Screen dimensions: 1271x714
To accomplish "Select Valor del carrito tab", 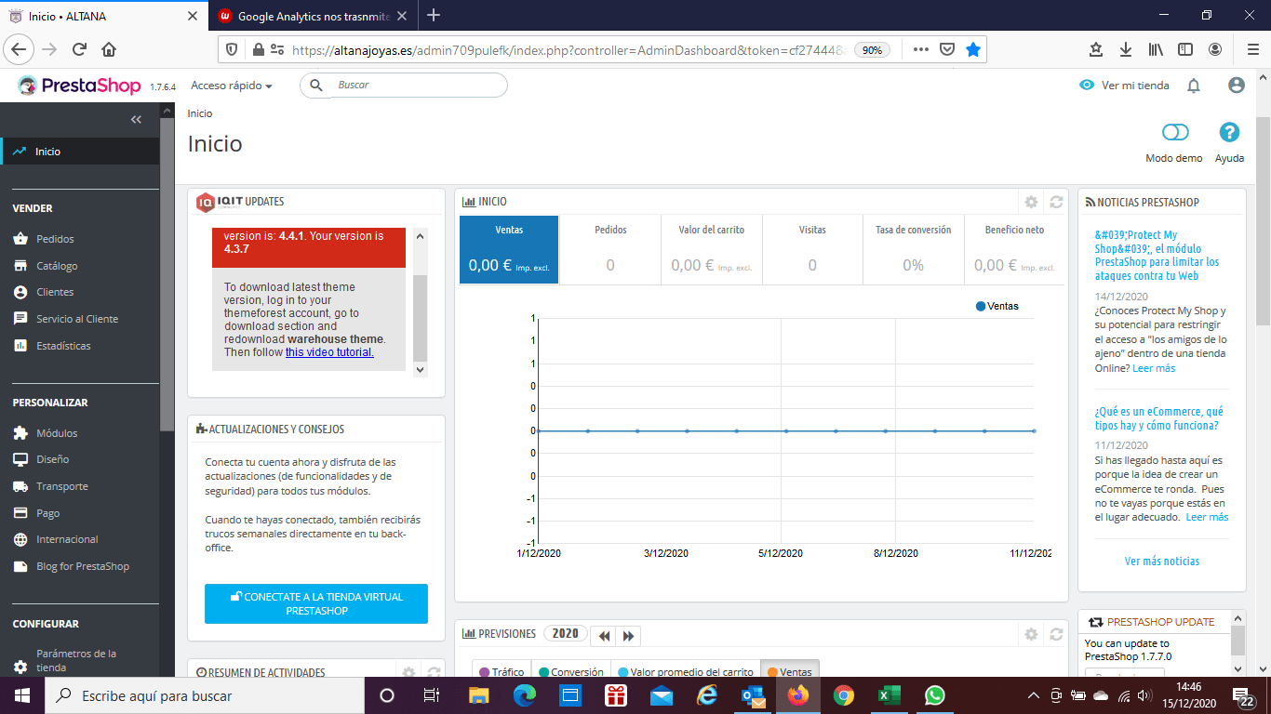I will click(712, 250).
